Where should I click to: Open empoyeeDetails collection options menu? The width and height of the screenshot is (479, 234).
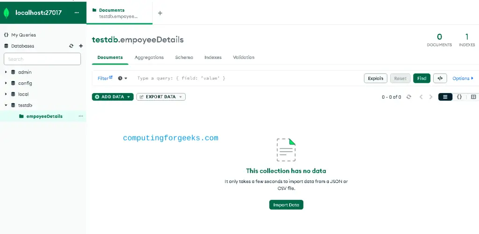(x=80, y=116)
